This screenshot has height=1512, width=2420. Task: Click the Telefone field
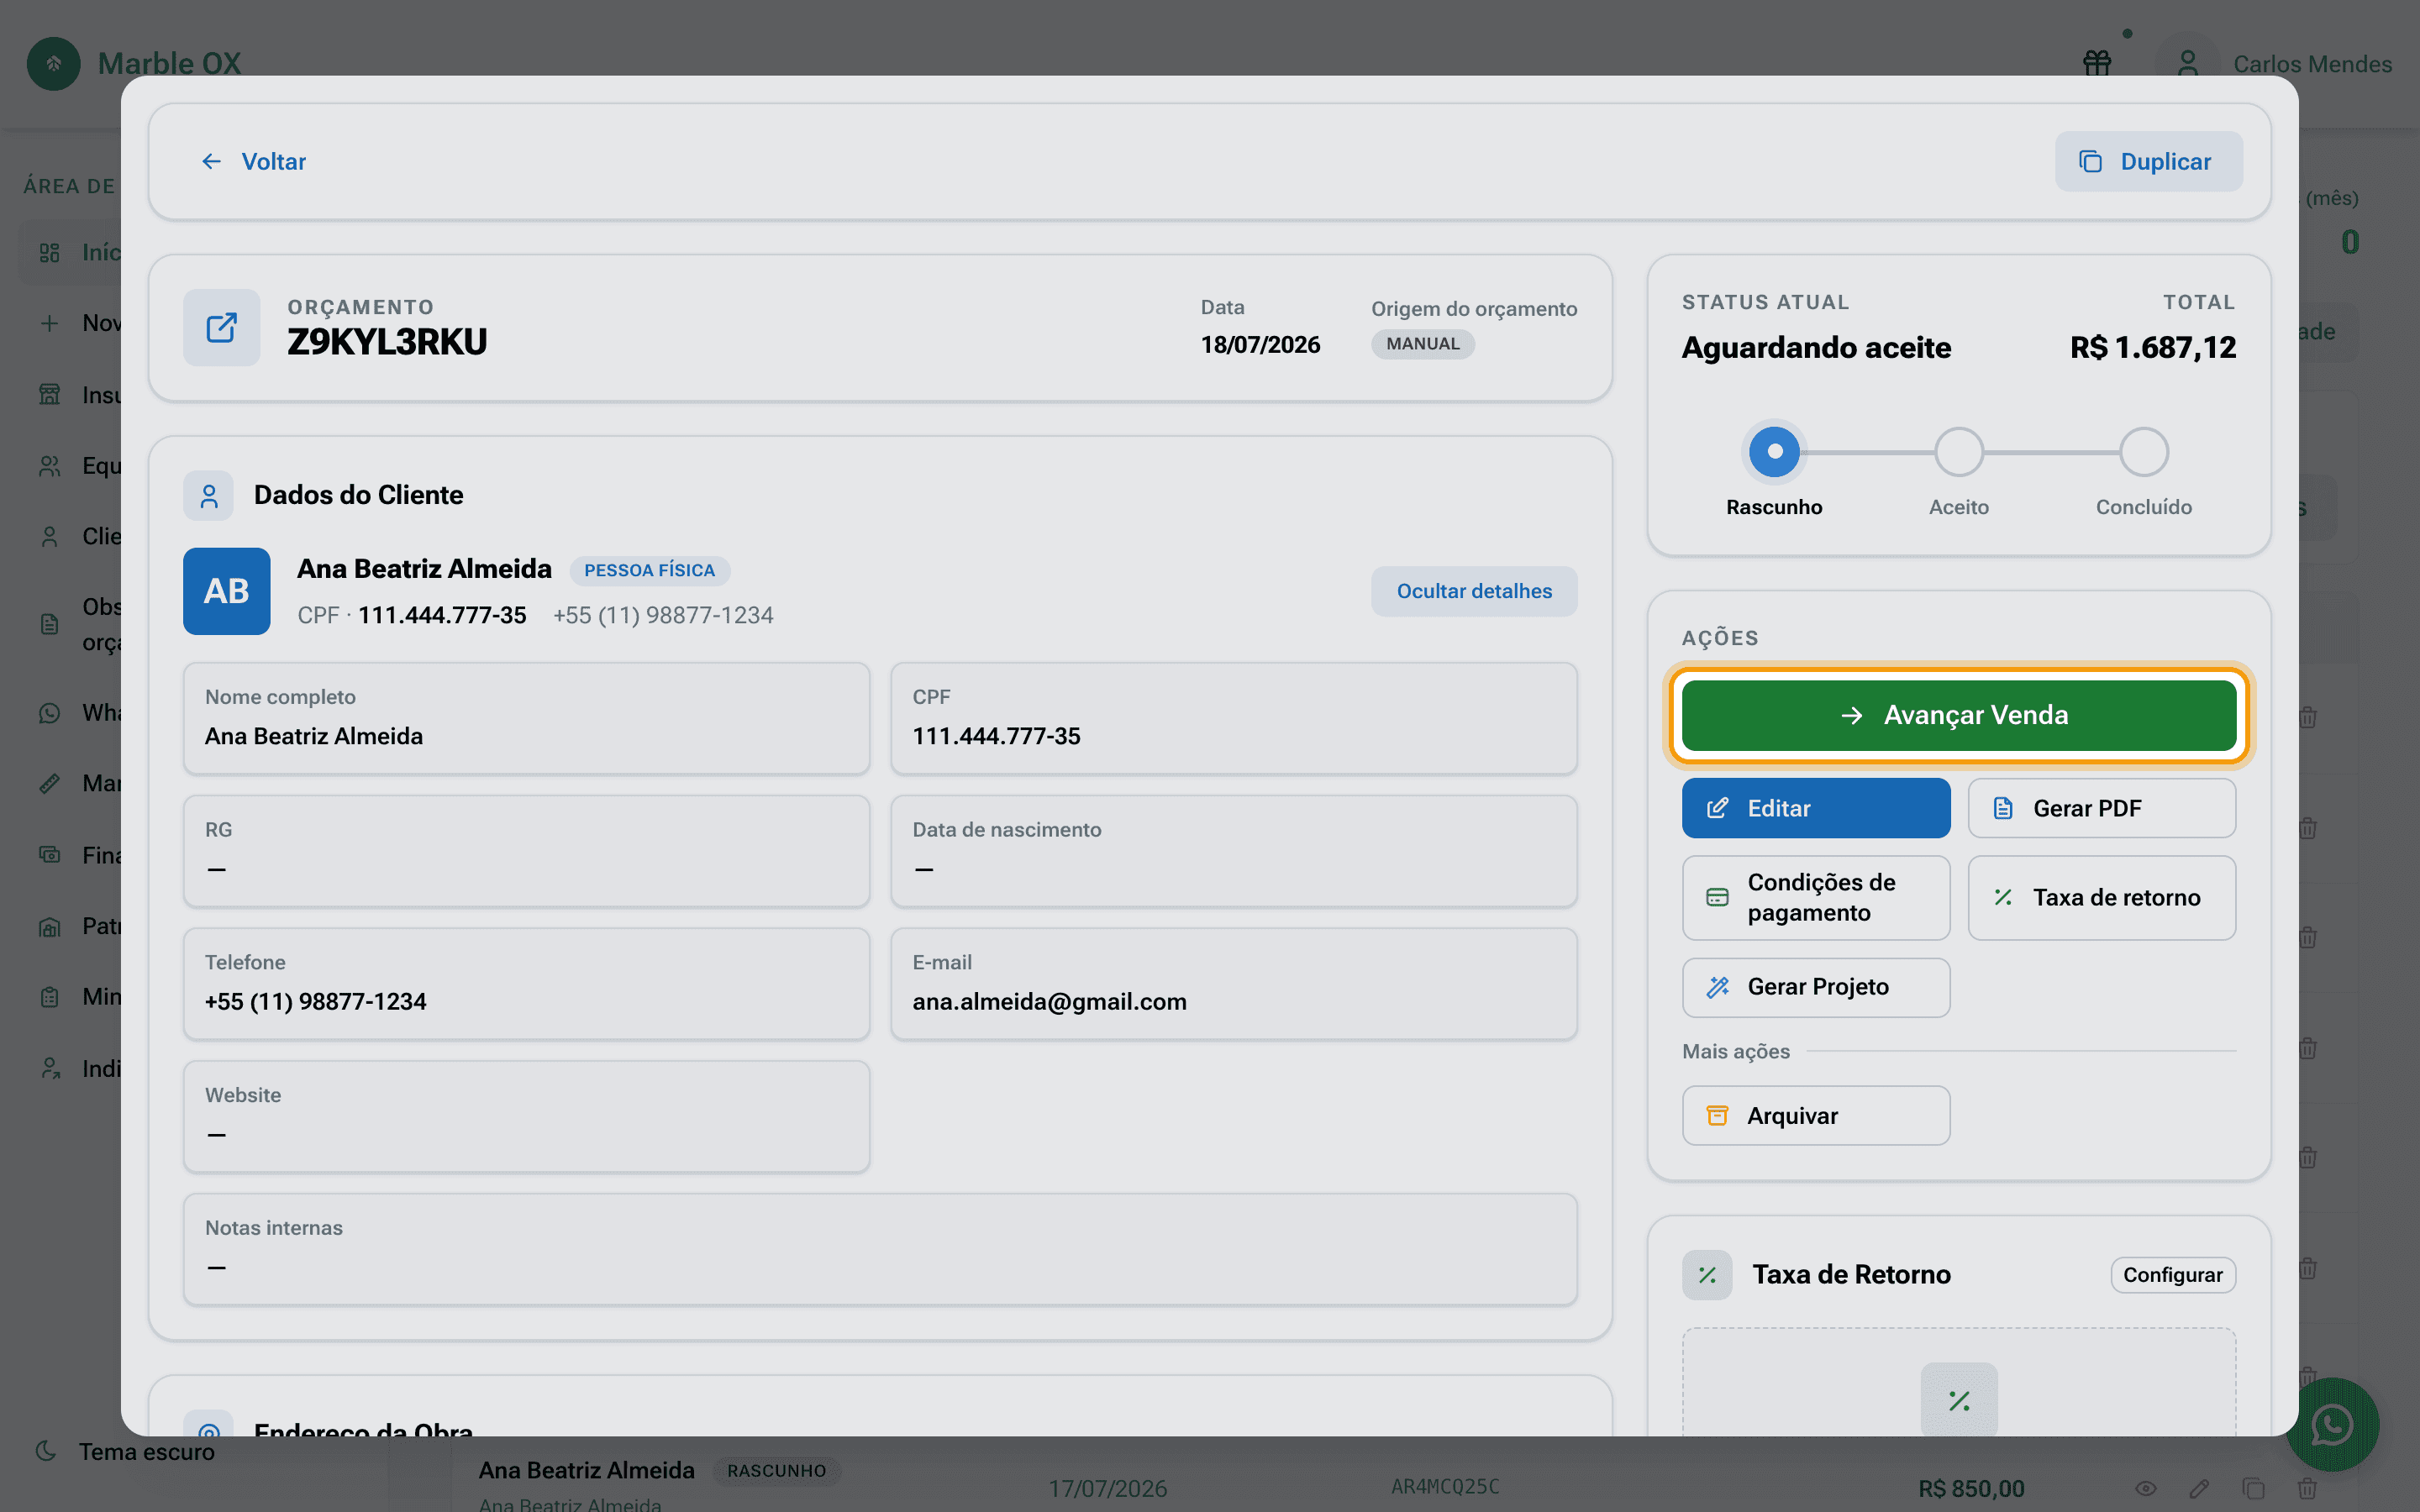526,984
